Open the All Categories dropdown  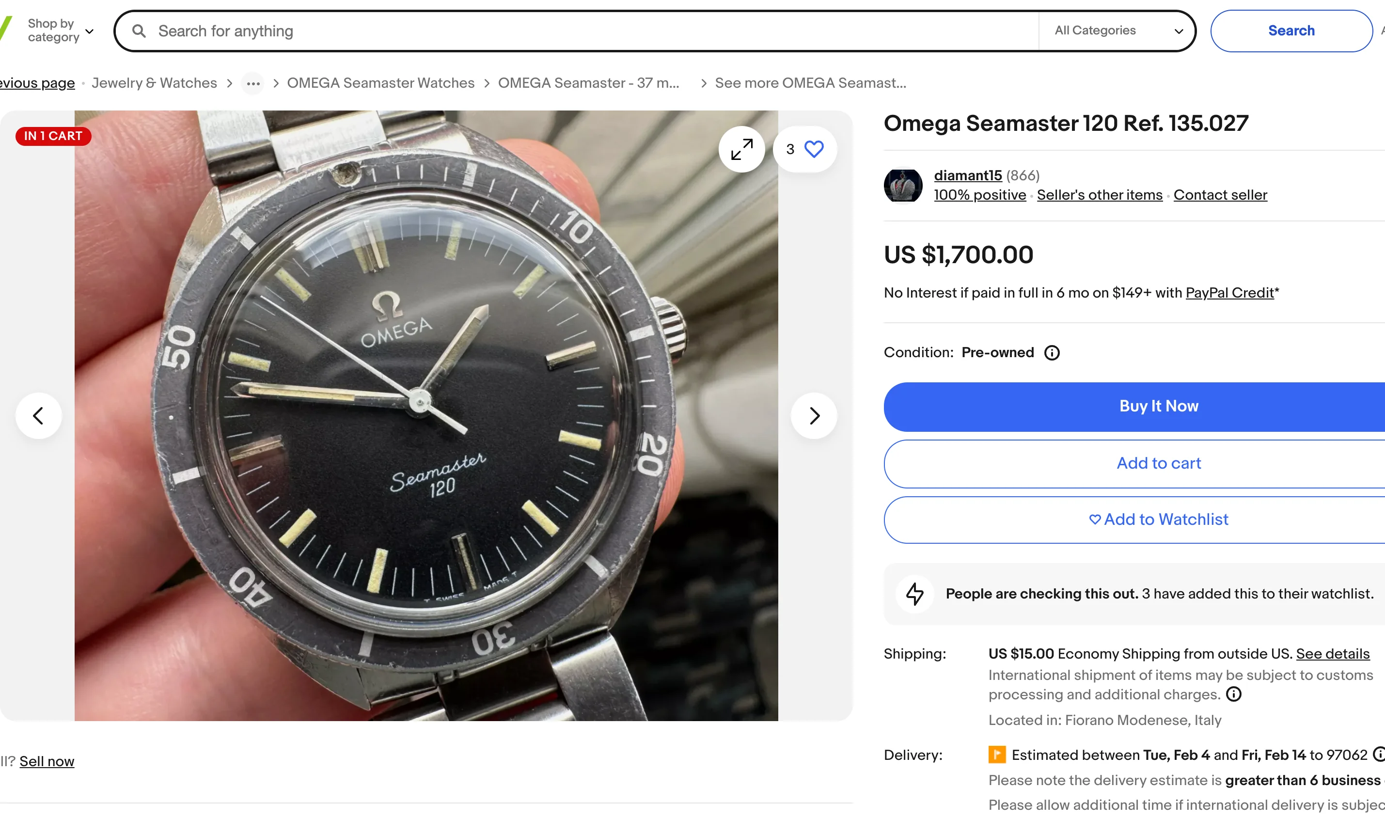1117,31
